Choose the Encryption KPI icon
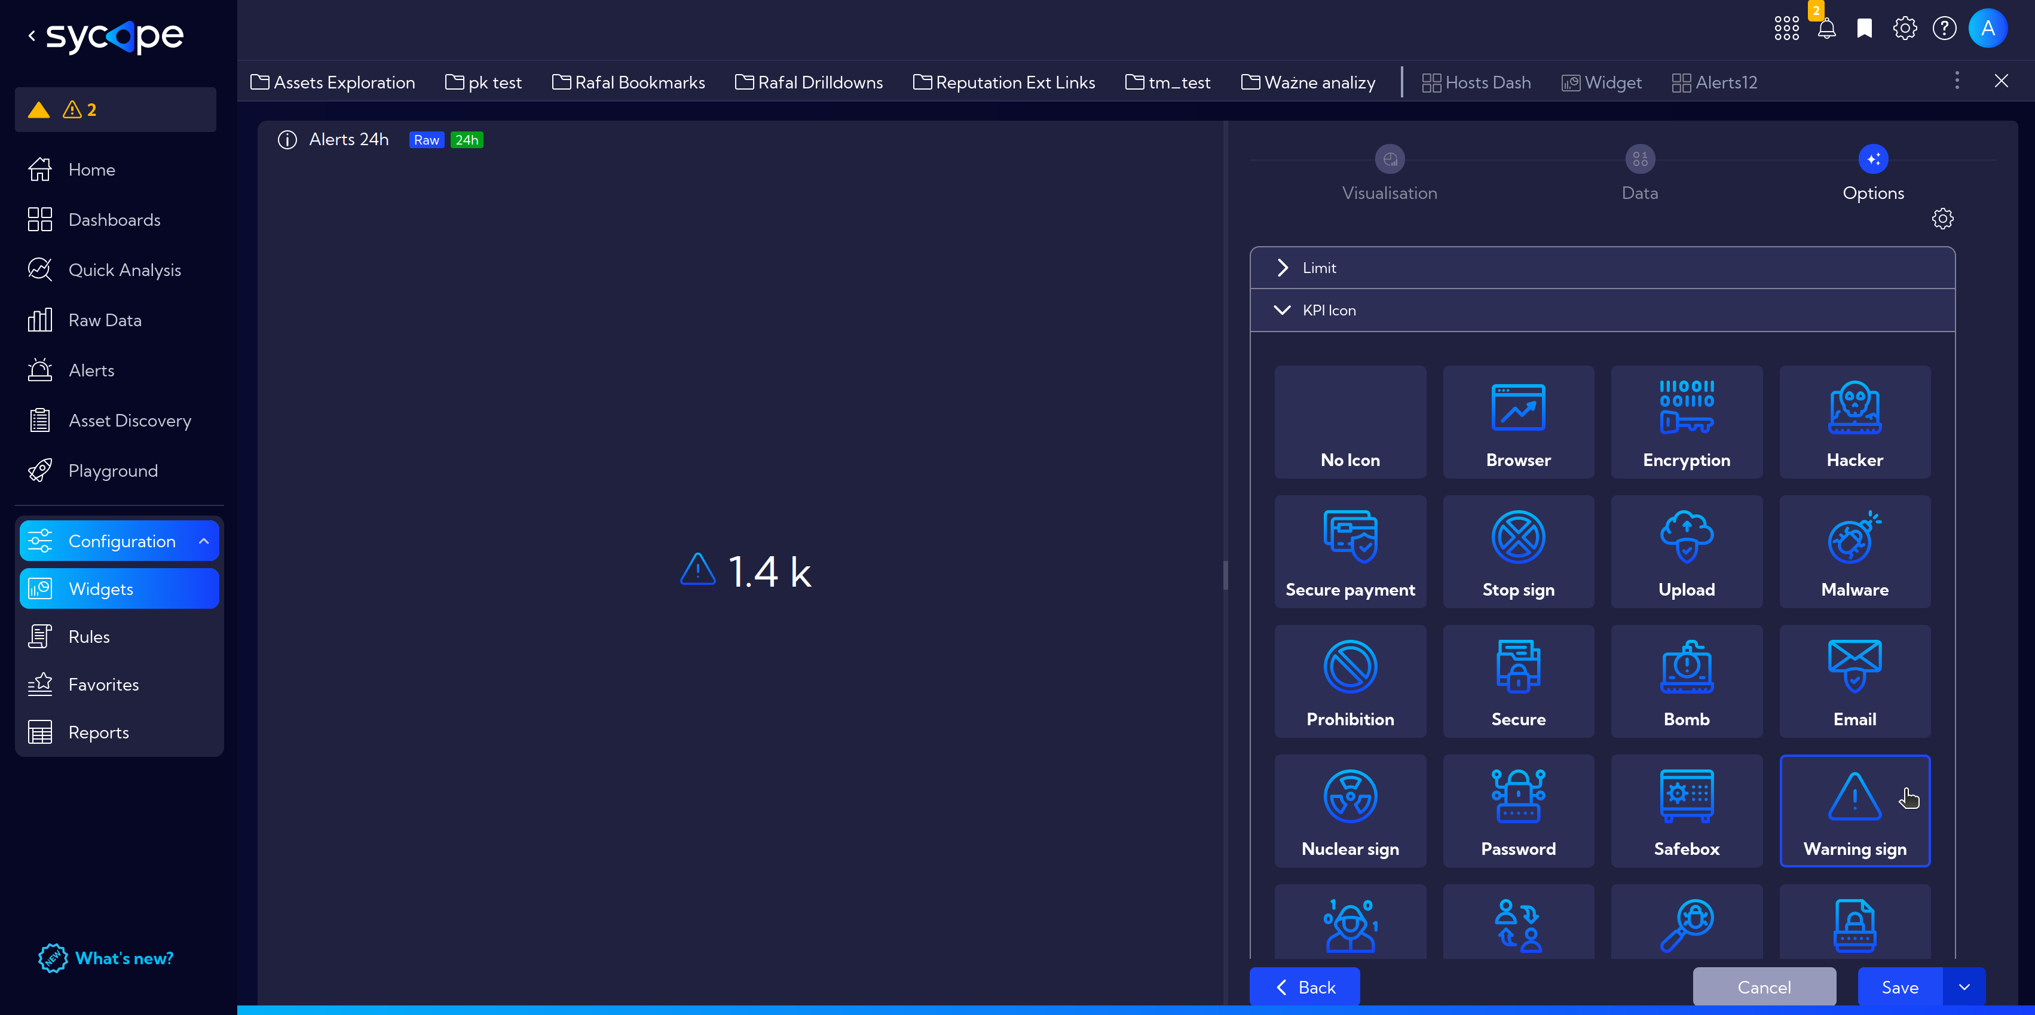Screen dimensions: 2035x1015 tap(1686, 421)
